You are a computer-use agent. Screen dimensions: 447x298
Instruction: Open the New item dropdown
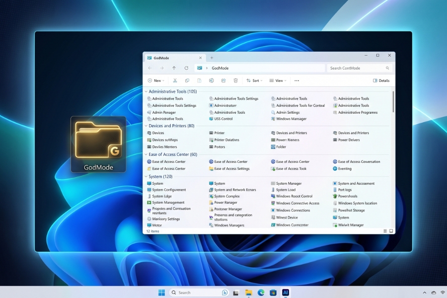click(x=156, y=80)
